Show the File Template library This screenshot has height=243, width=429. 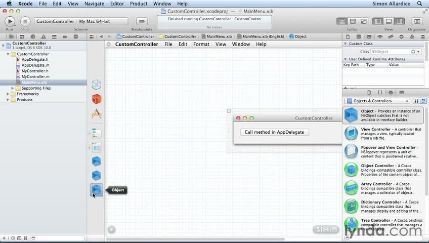pos(369,93)
